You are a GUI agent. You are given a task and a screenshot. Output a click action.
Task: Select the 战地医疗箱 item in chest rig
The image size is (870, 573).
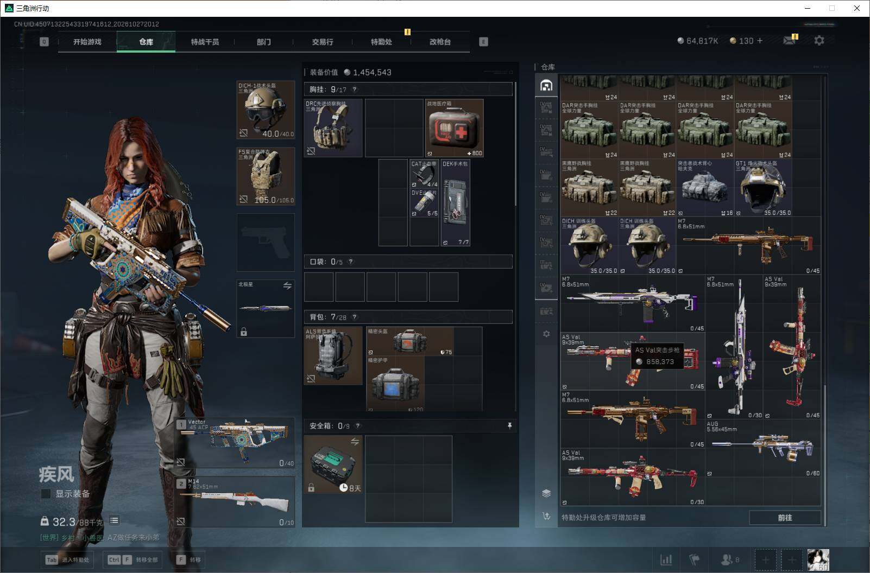pyautogui.click(x=454, y=128)
